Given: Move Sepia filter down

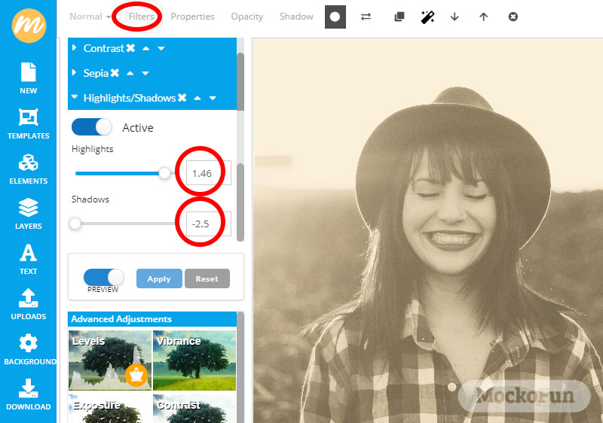Looking at the screenshot, I should pyautogui.click(x=145, y=73).
